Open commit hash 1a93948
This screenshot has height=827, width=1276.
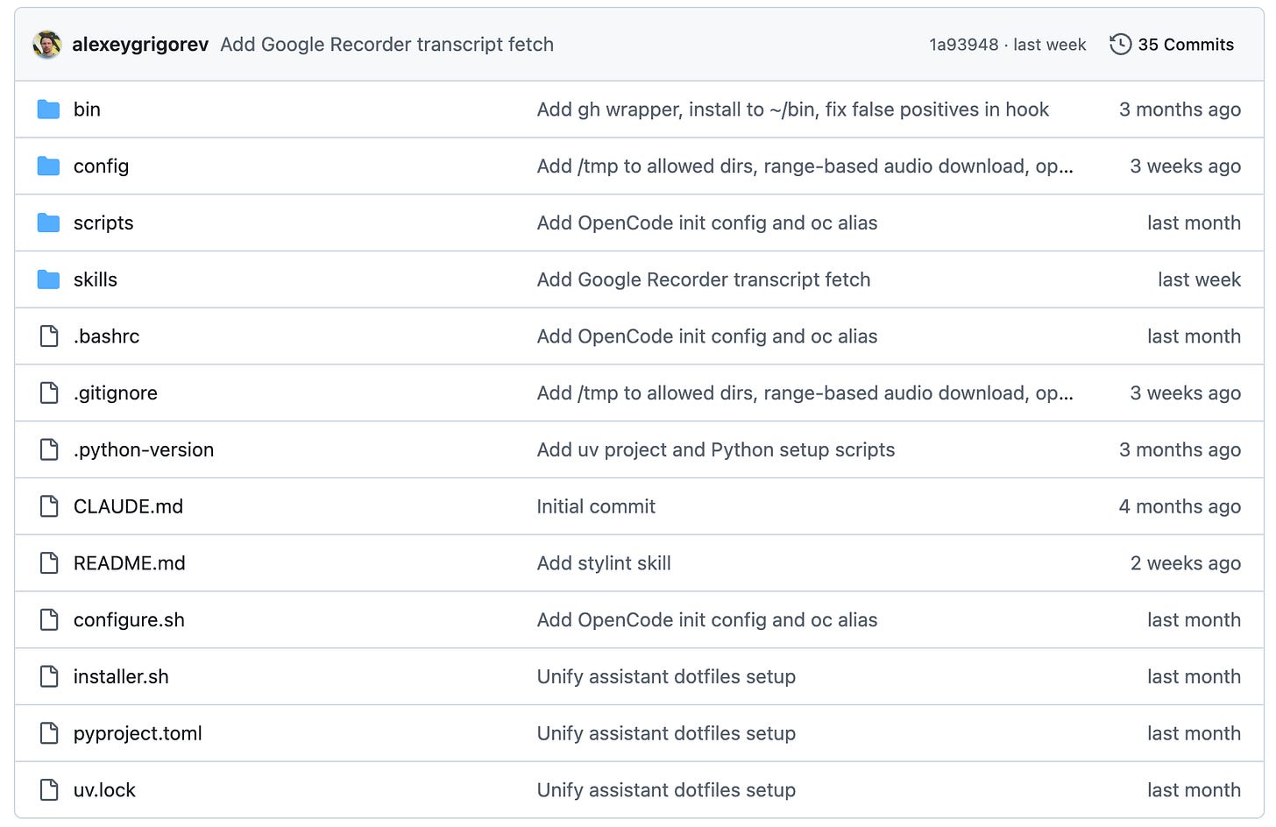tap(963, 45)
